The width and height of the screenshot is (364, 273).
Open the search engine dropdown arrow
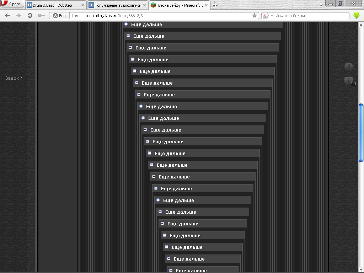272,16
